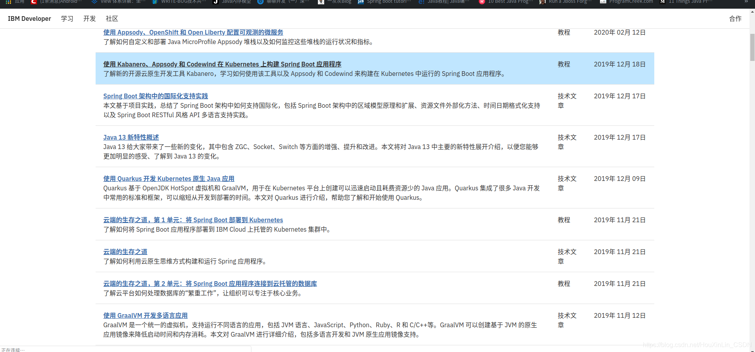Select the date 2020年 02月 12日
The image size is (755, 352).
620,32
